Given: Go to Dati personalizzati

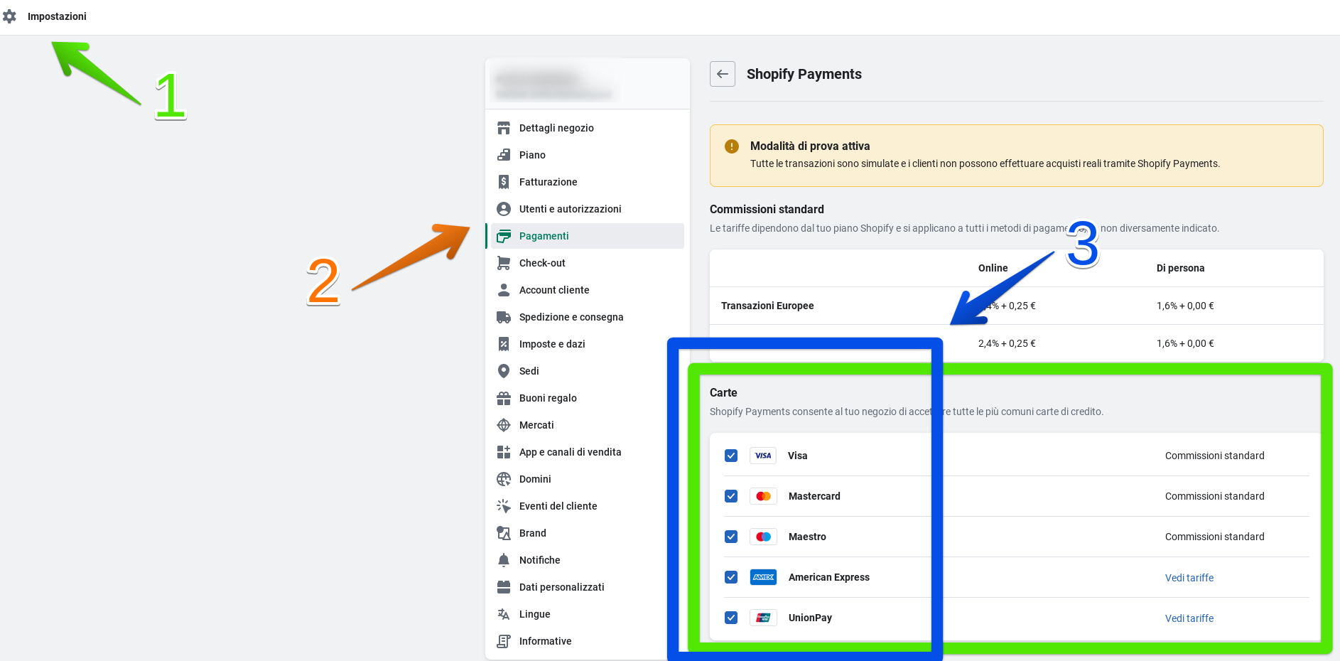Looking at the screenshot, I should [587, 587].
